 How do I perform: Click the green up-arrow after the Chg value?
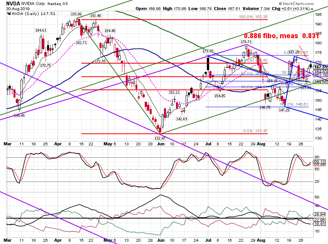312,9
